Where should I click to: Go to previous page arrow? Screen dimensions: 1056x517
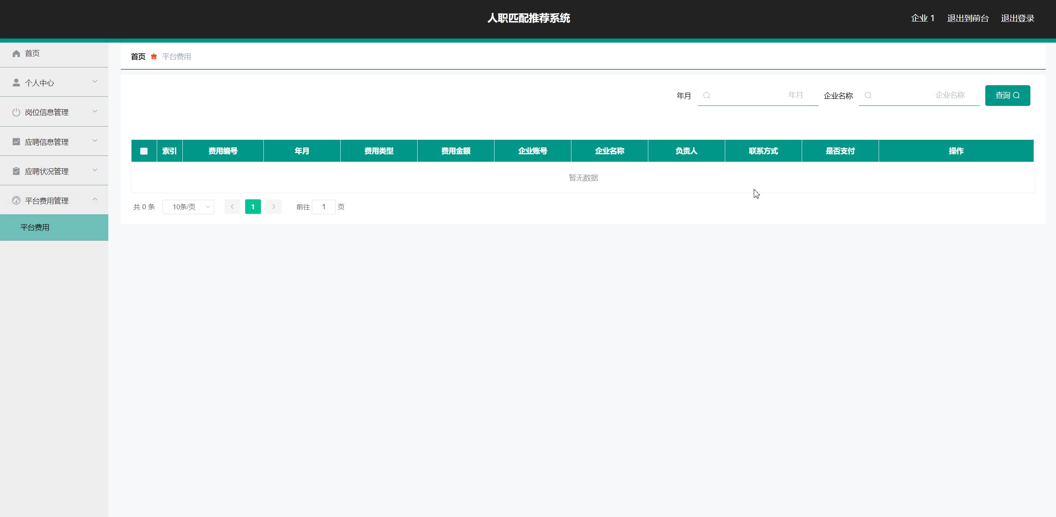(x=232, y=206)
